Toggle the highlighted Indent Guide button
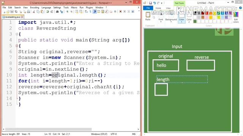Viewport: 243px width, 136px height. (x=95, y=12)
